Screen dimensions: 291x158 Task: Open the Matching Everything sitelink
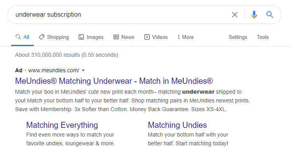pyautogui.click(x=62, y=125)
